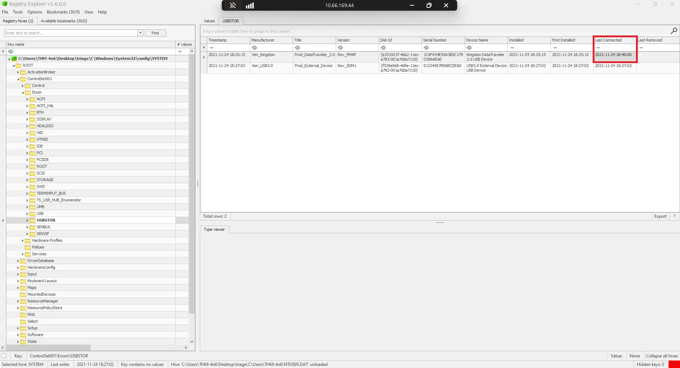Click the tree vertical scrollbar thumb
Screen dimensions: 680x368
pyautogui.click(x=192, y=184)
